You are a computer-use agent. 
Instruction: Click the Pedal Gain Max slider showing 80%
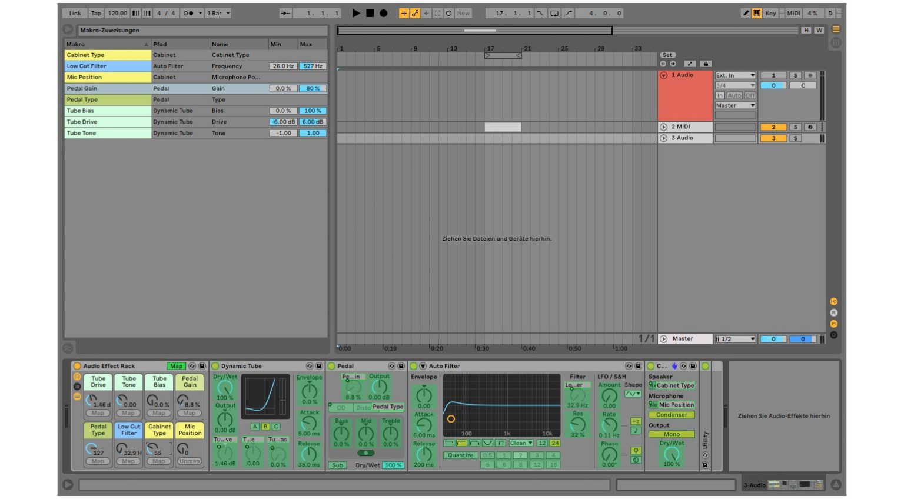tap(314, 88)
